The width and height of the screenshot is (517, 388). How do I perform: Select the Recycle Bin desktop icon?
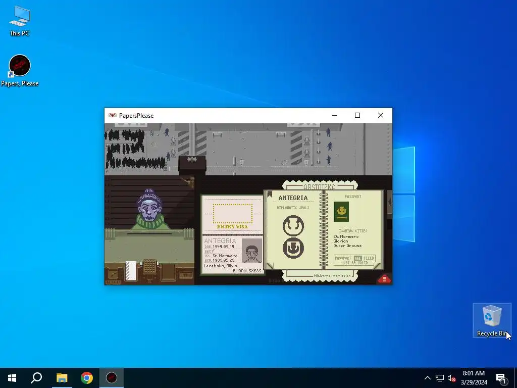coord(492,320)
